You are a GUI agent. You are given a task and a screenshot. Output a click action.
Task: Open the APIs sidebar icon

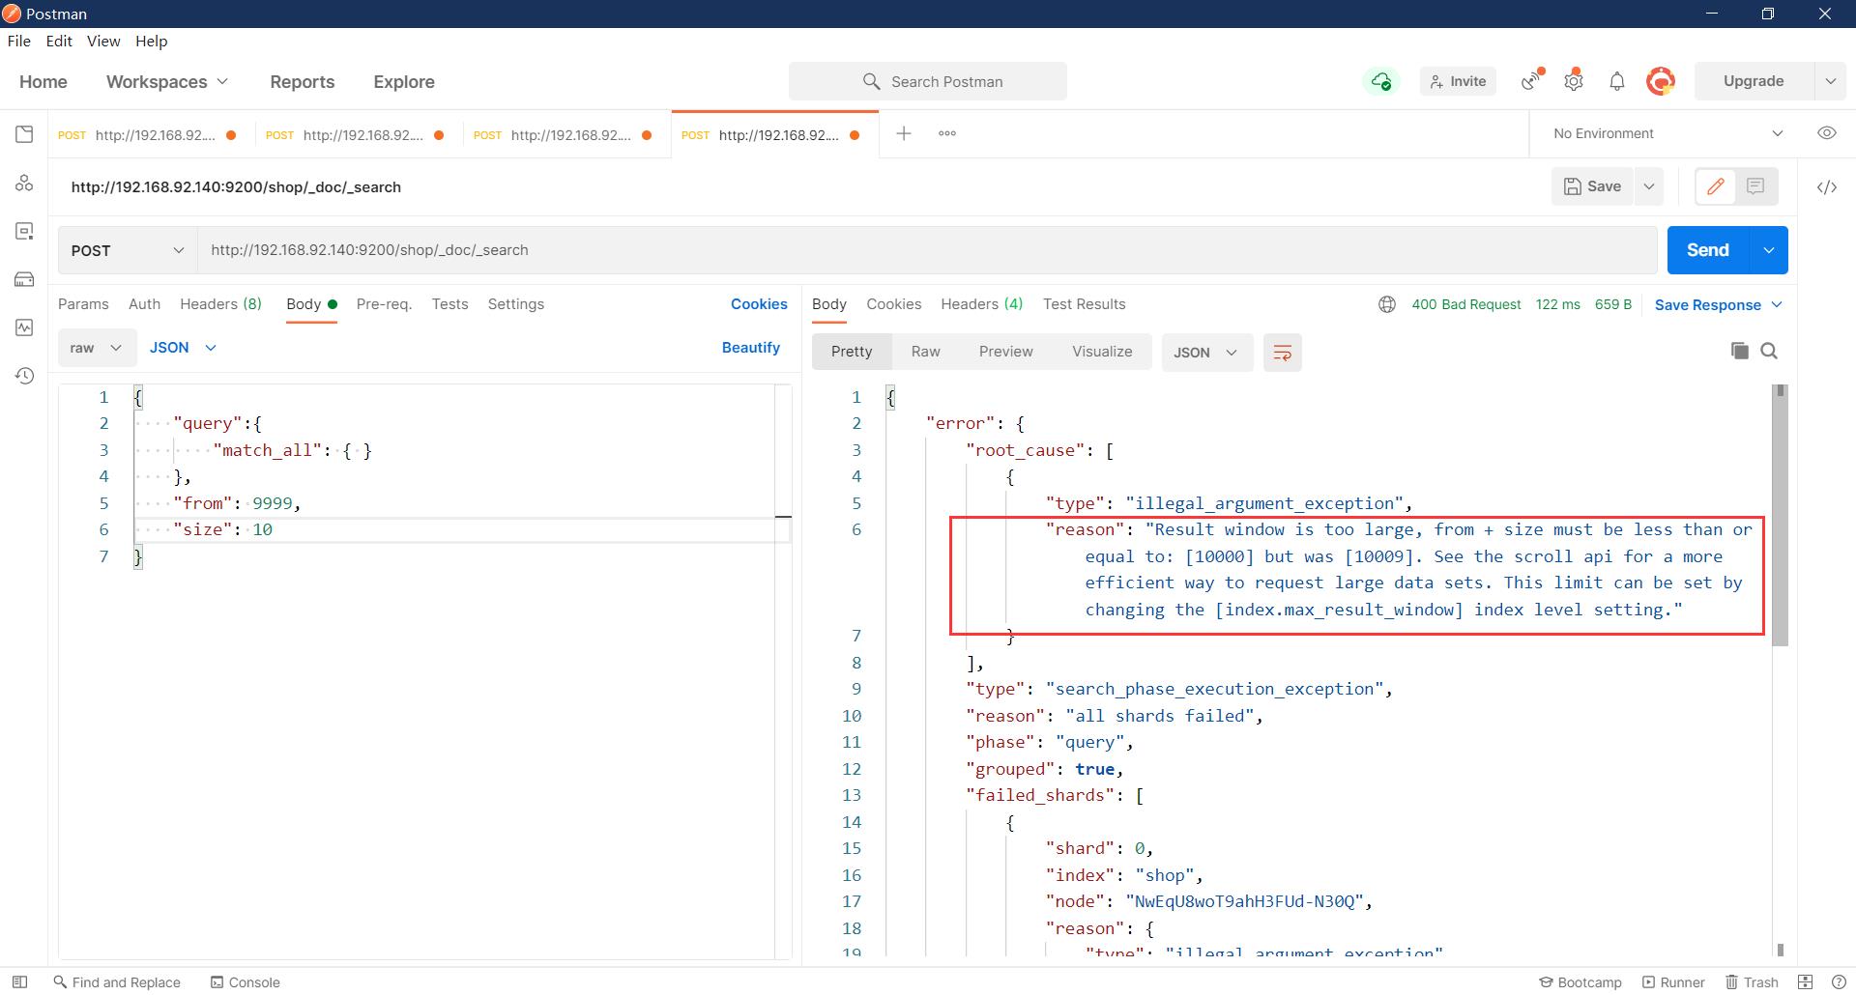tap(24, 183)
